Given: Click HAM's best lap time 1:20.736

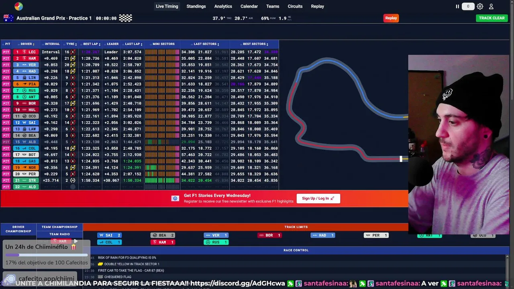Looking at the screenshot, I should [91, 59].
